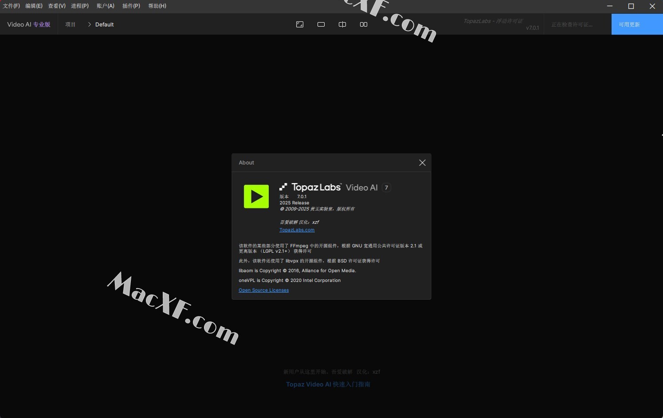Viewport: 663px width, 418px height.
Task: Click the Video AI 专业版 title
Action: pyautogui.click(x=29, y=24)
